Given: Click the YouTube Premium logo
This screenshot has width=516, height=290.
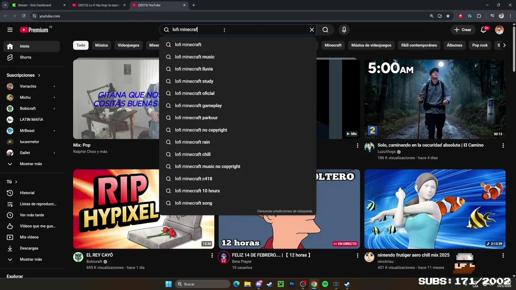Looking at the screenshot, I should pyautogui.click(x=34, y=30).
